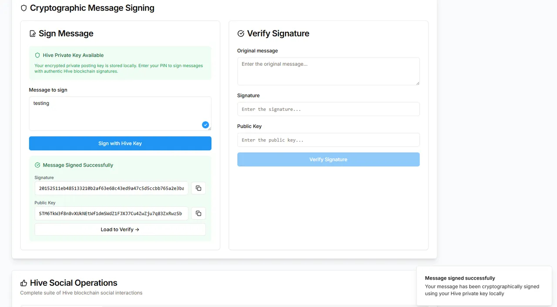557x307 pixels.
Task: Click the disabled Verify Signature button
Action: point(329,160)
